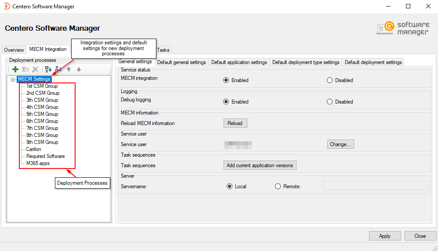The height and width of the screenshot is (251, 438).
Task: Select the M365 apps process
Action: (38, 163)
